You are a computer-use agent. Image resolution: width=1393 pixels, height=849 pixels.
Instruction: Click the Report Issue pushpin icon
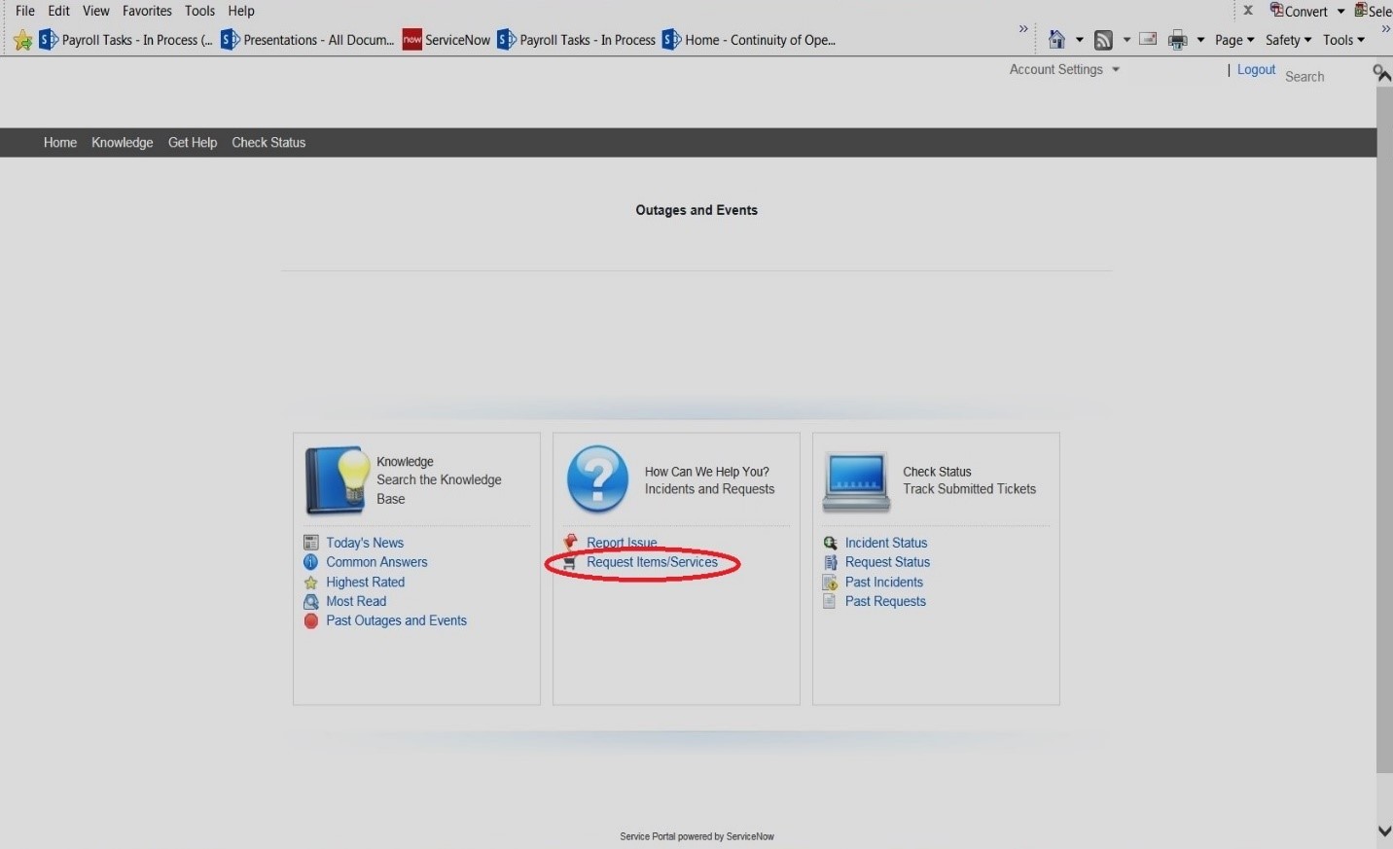[x=569, y=542]
